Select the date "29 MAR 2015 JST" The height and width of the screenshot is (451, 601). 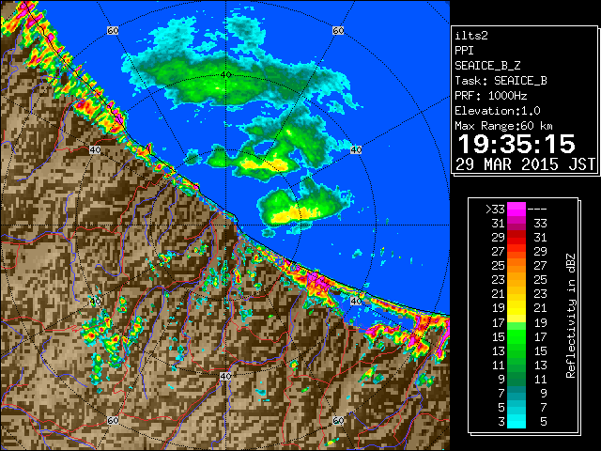click(526, 164)
